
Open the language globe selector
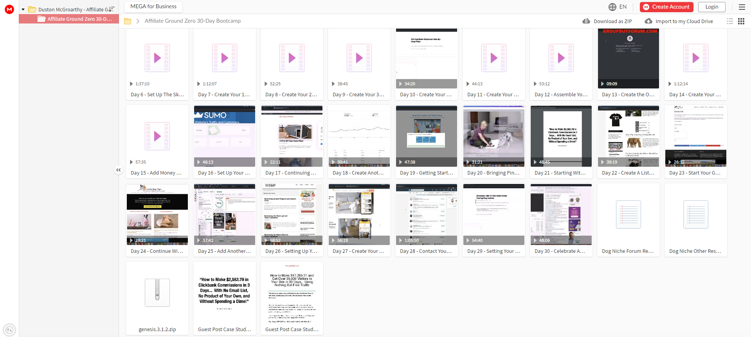point(612,7)
